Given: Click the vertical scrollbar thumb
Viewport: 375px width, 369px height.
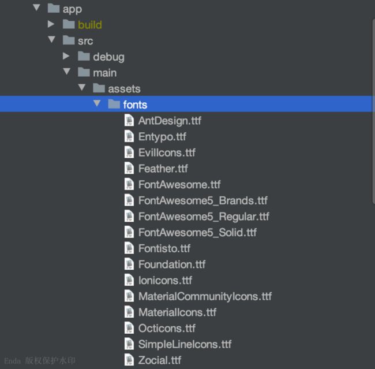Looking at the screenshot, I should pyautogui.click(x=373, y=111).
